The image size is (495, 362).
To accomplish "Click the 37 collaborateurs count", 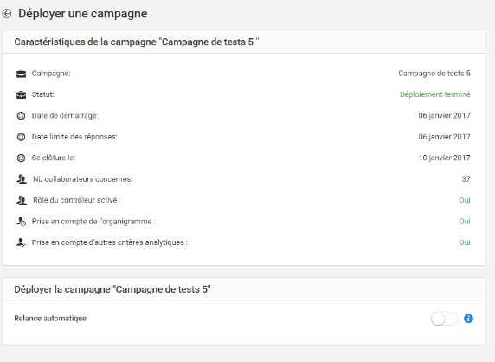I will pyautogui.click(x=466, y=179).
